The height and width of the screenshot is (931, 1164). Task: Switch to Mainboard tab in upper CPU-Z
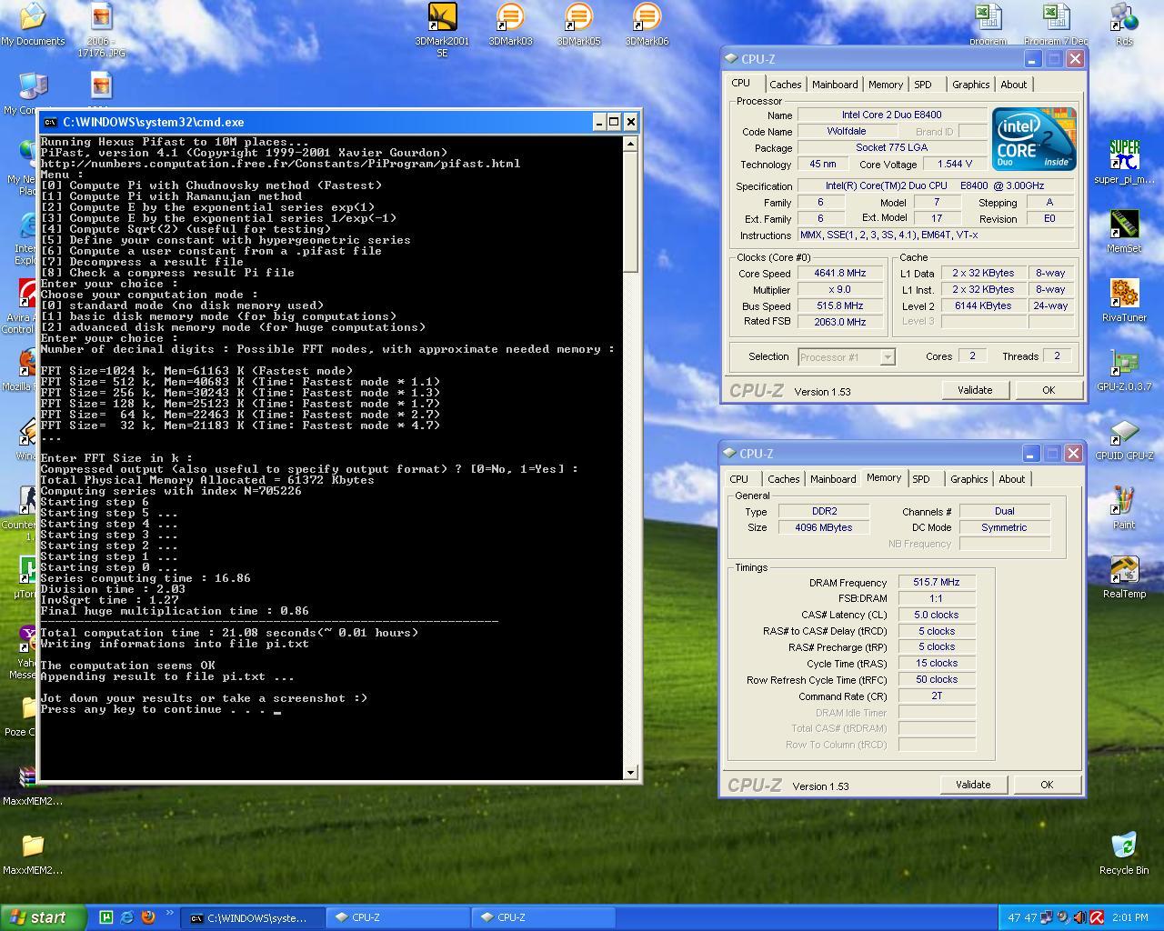tap(835, 85)
